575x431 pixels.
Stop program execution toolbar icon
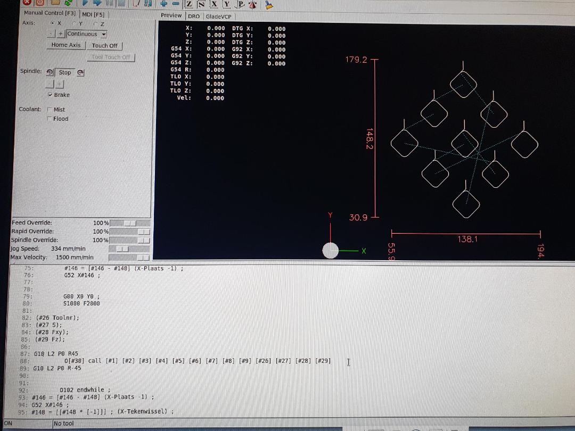point(121,3)
